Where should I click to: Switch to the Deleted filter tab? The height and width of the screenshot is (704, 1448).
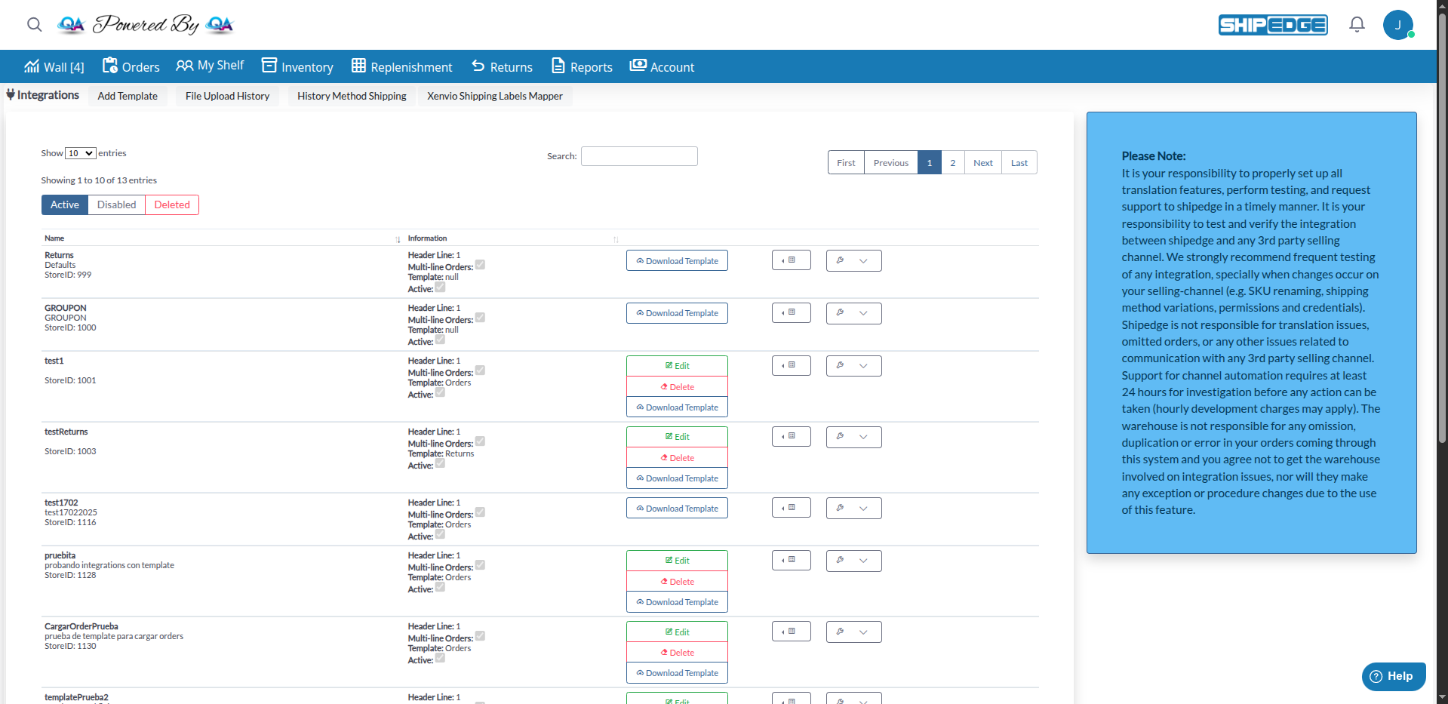point(171,204)
